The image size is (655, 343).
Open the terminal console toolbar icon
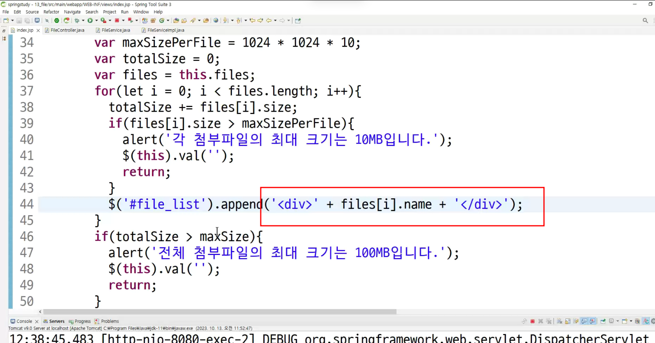(x=37, y=21)
